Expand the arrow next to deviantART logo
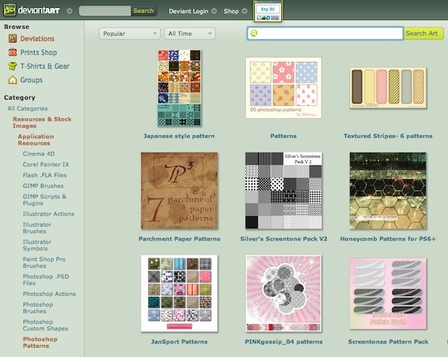The width and height of the screenshot is (448, 357). coord(70,11)
